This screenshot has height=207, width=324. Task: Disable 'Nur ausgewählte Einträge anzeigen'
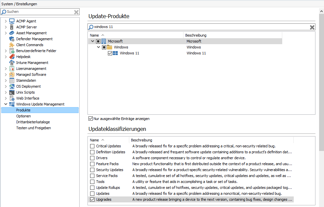90,119
